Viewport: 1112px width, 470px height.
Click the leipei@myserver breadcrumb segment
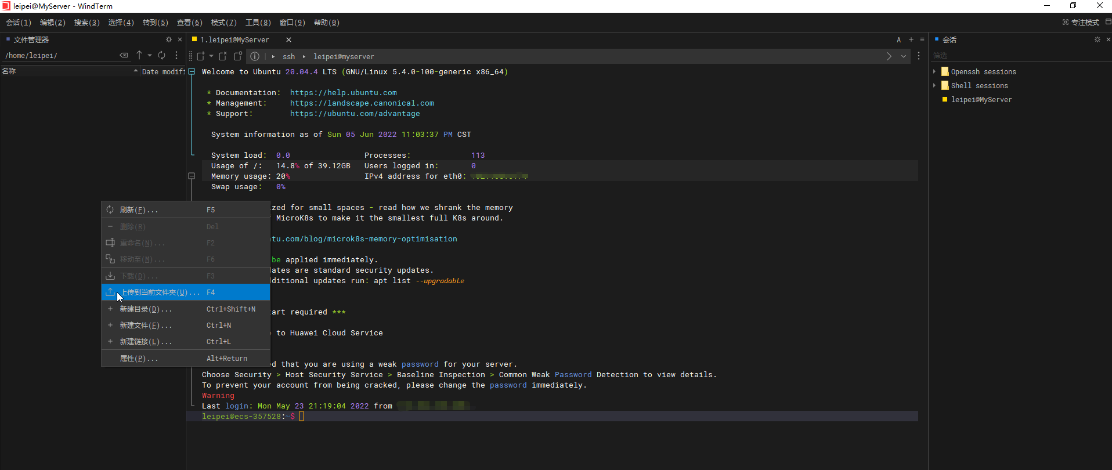pyautogui.click(x=344, y=56)
